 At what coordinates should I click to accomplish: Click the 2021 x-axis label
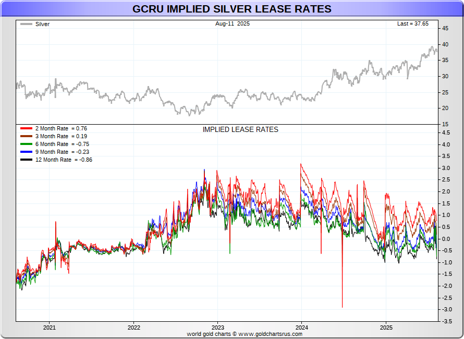point(49,328)
